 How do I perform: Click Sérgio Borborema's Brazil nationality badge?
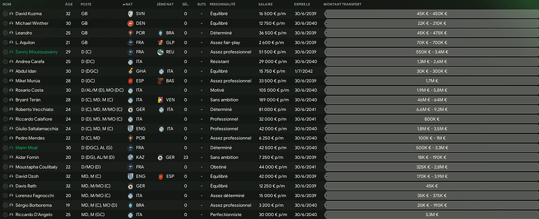130,205
